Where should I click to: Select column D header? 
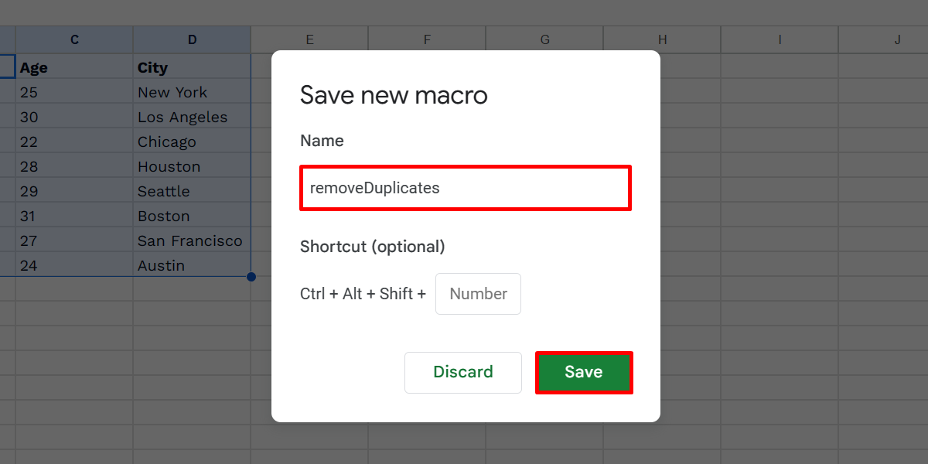(191, 39)
